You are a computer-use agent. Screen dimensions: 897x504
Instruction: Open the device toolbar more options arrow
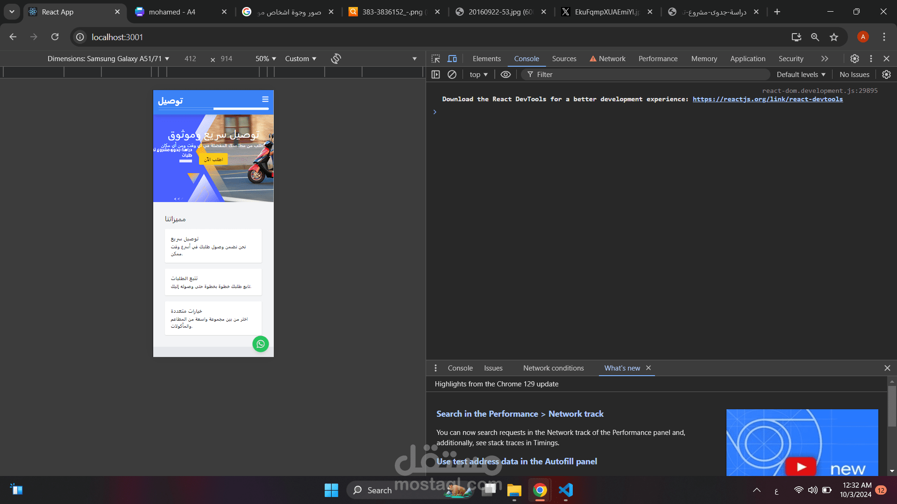coord(414,59)
